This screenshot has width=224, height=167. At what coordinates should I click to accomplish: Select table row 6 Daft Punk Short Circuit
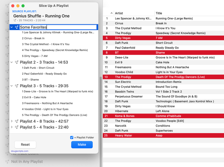(163, 43)
